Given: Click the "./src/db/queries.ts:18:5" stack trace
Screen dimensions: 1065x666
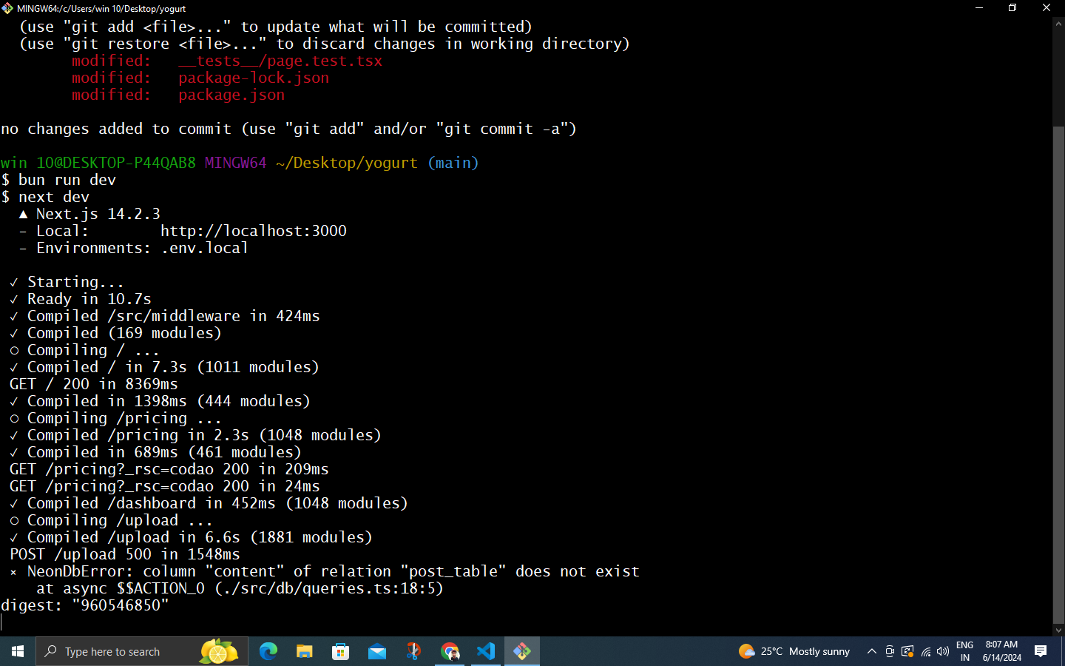Looking at the screenshot, I should tap(329, 588).
